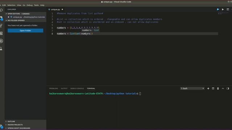Click the editor minimap preview
Viewport: 232px width, 130px height.
pos(223,13)
